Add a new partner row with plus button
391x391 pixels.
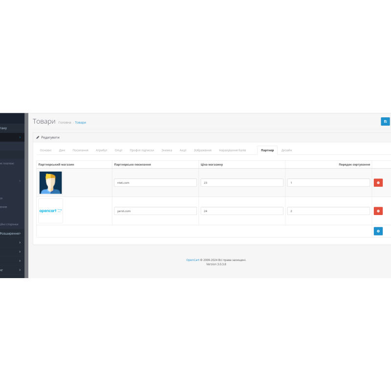click(378, 231)
